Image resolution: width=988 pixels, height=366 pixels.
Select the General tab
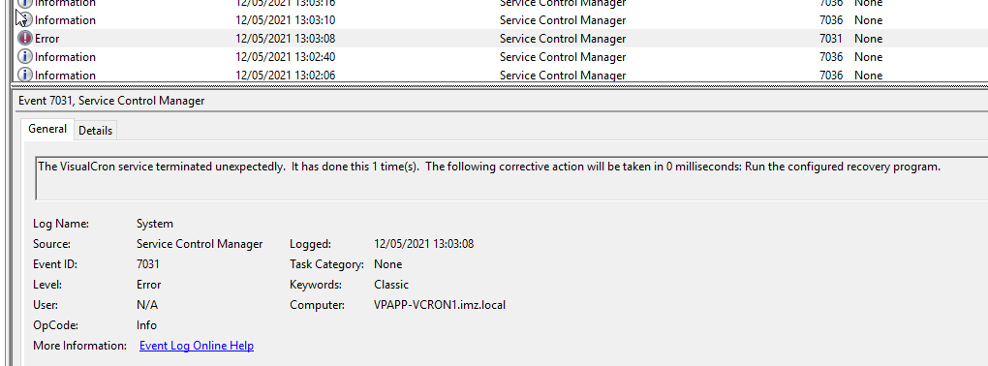(x=47, y=129)
